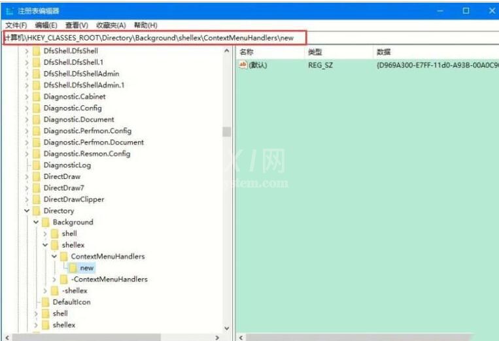
Task: Open the 收藏夹(A) menu
Action: pos(111,25)
